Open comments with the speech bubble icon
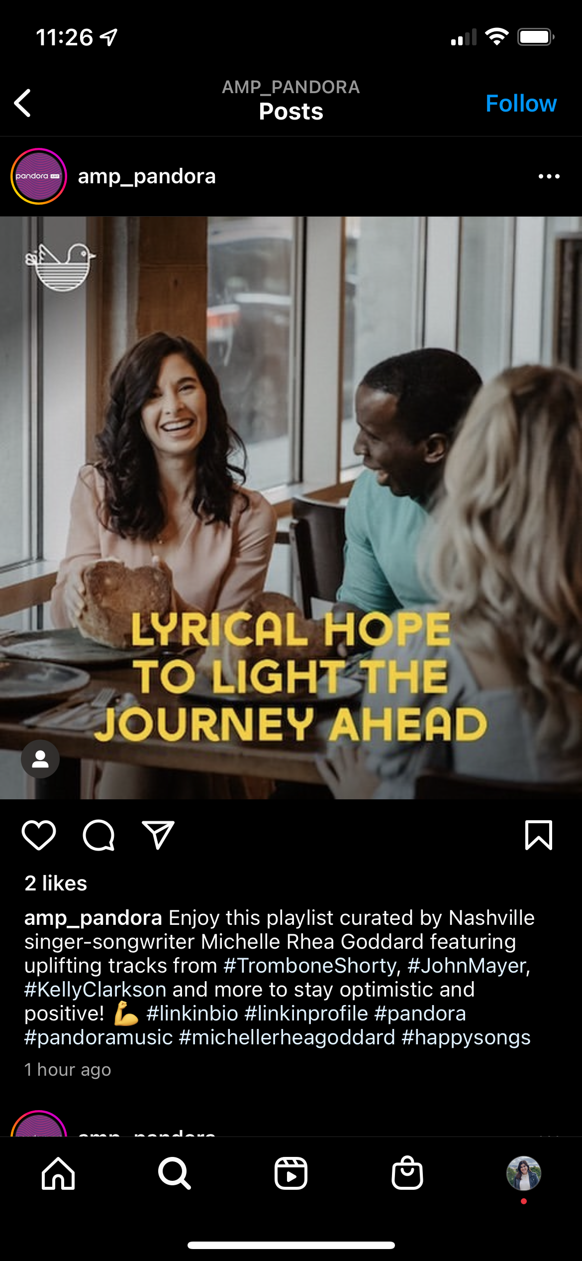582x1261 pixels. pos(98,835)
